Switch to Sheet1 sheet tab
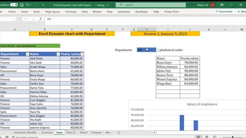 [x=84, y=133]
